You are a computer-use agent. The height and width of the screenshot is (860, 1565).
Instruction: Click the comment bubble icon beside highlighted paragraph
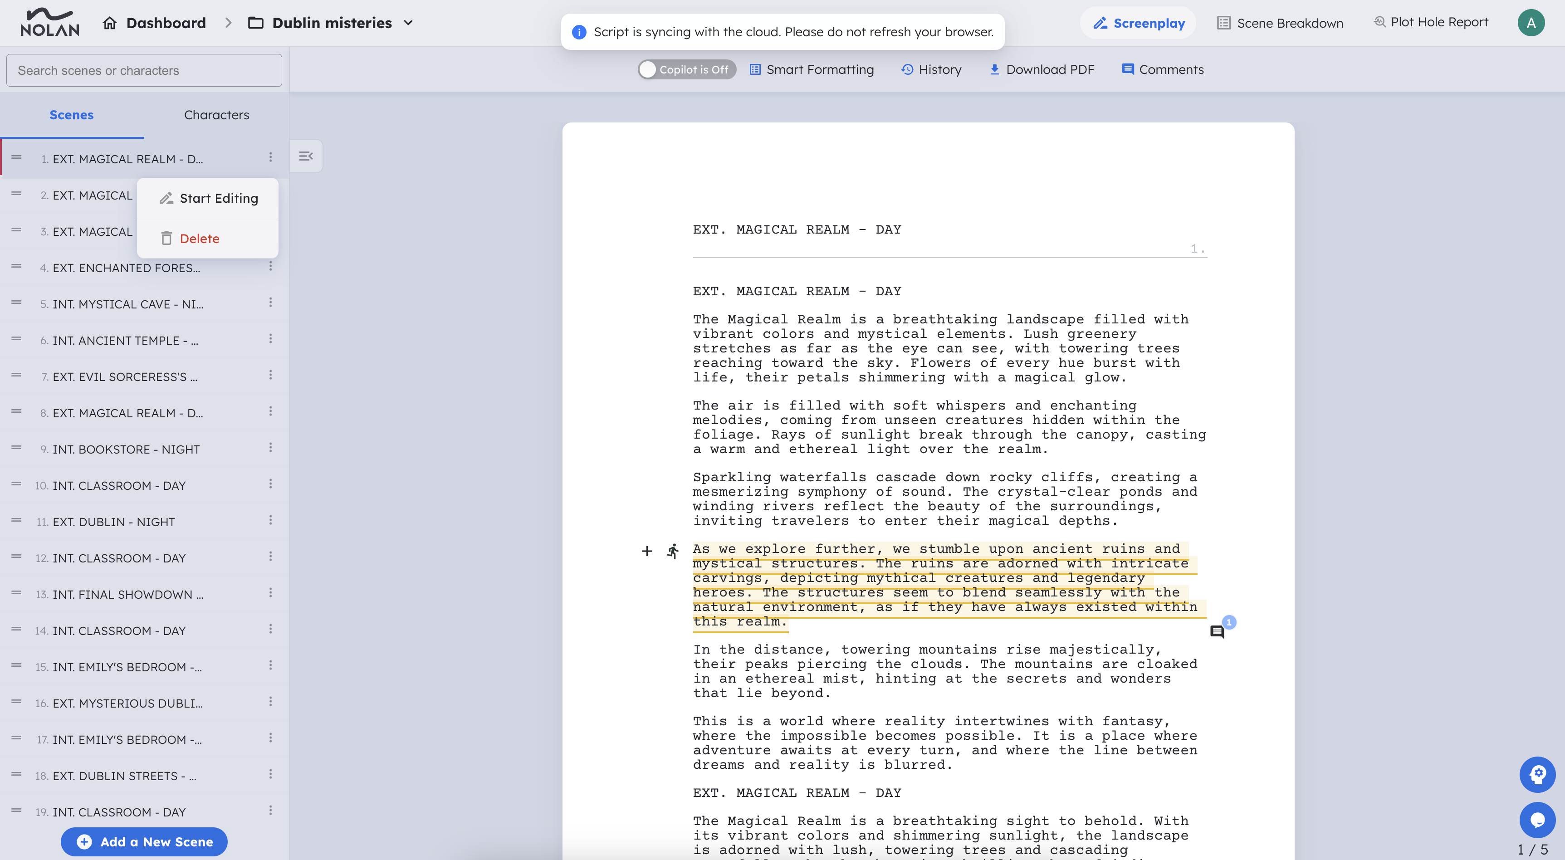pos(1217,632)
